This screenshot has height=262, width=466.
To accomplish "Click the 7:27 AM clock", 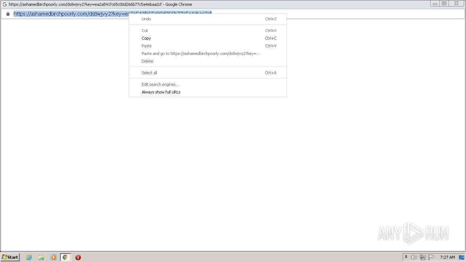I will tap(447, 257).
